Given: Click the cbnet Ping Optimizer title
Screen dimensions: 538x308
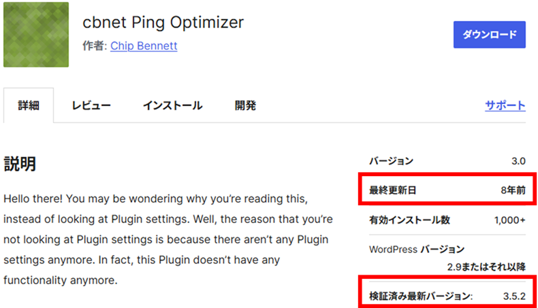Looking at the screenshot, I should [163, 22].
